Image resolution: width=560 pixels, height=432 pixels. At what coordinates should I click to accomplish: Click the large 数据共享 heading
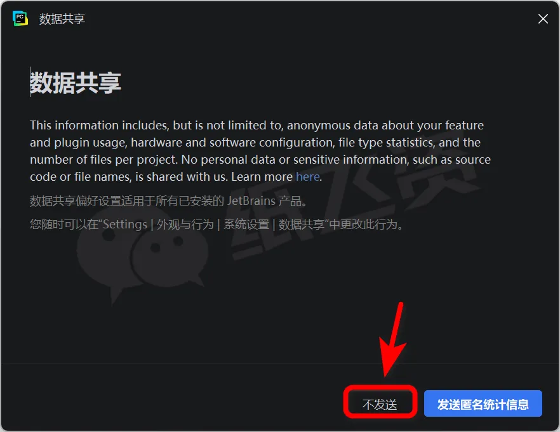(x=76, y=82)
